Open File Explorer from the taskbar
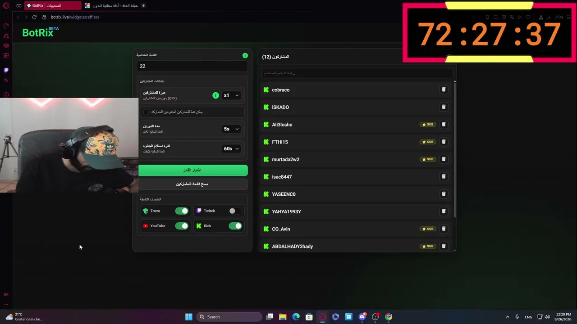Screen dimensions: 577x324 [x=283, y=317]
